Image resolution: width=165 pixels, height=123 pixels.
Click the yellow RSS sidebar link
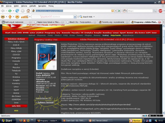pos(16,111)
